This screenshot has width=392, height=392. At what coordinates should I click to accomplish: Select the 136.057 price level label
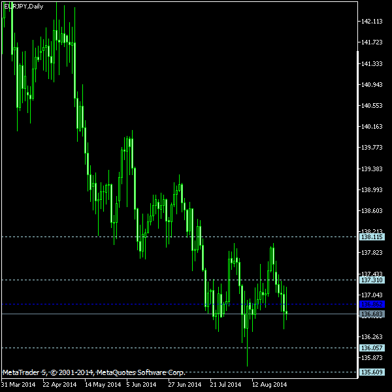click(372, 348)
